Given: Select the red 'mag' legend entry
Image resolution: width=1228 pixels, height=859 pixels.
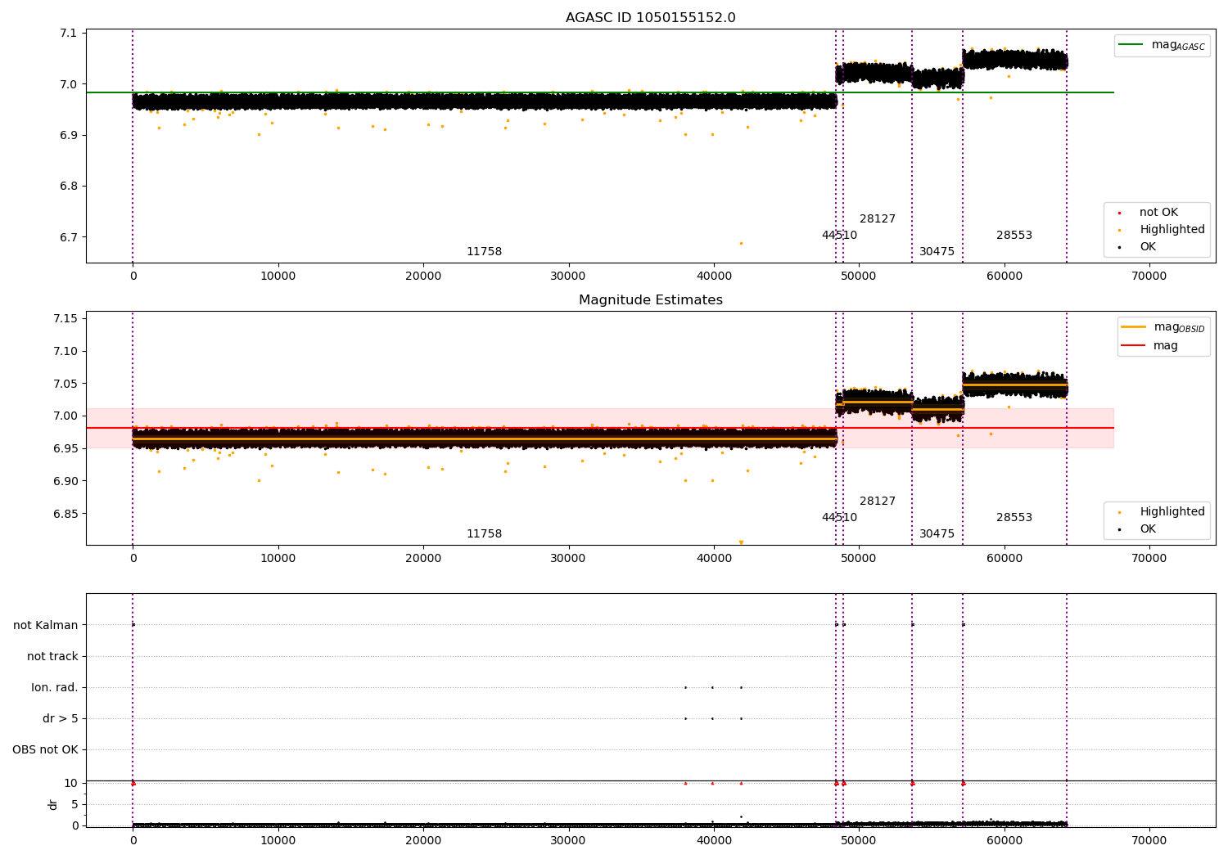Looking at the screenshot, I should coord(1149,346).
